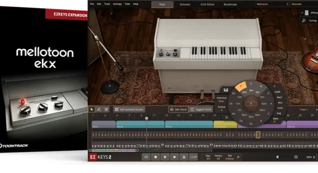The width and height of the screenshot is (318, 173).
Task: Toggle the count-in 1 2 3 4 button
Action: coord(193,157)
